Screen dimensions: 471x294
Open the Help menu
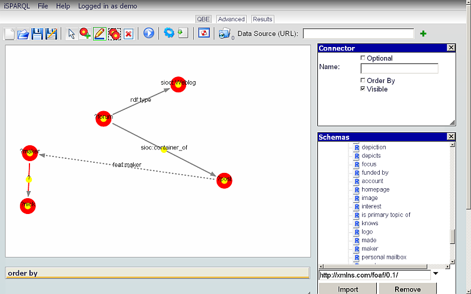(x=63, y=6)
